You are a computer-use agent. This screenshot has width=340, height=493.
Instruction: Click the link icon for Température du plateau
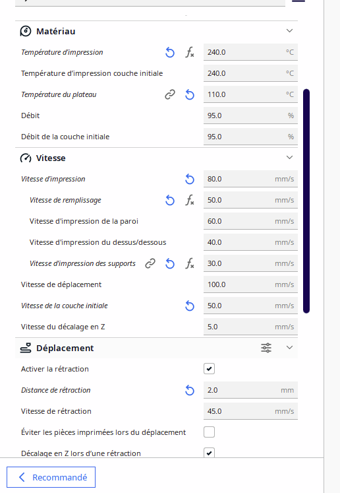click(x=170, y=94)
